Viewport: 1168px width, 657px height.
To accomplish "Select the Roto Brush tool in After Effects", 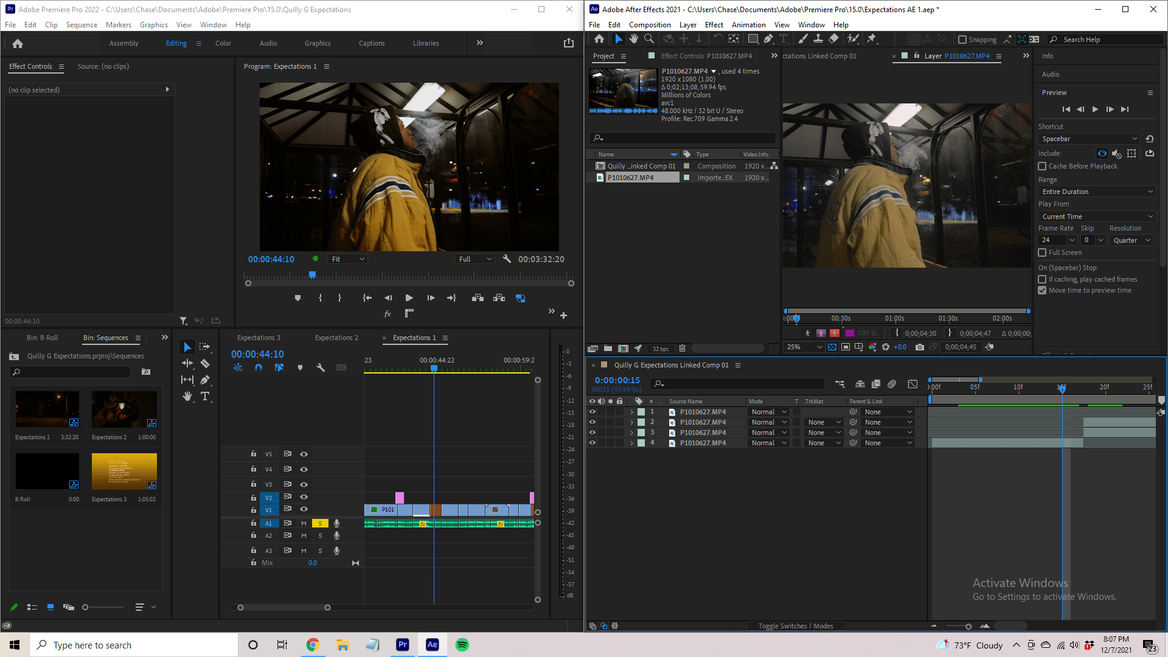I will tap(853, 38).
